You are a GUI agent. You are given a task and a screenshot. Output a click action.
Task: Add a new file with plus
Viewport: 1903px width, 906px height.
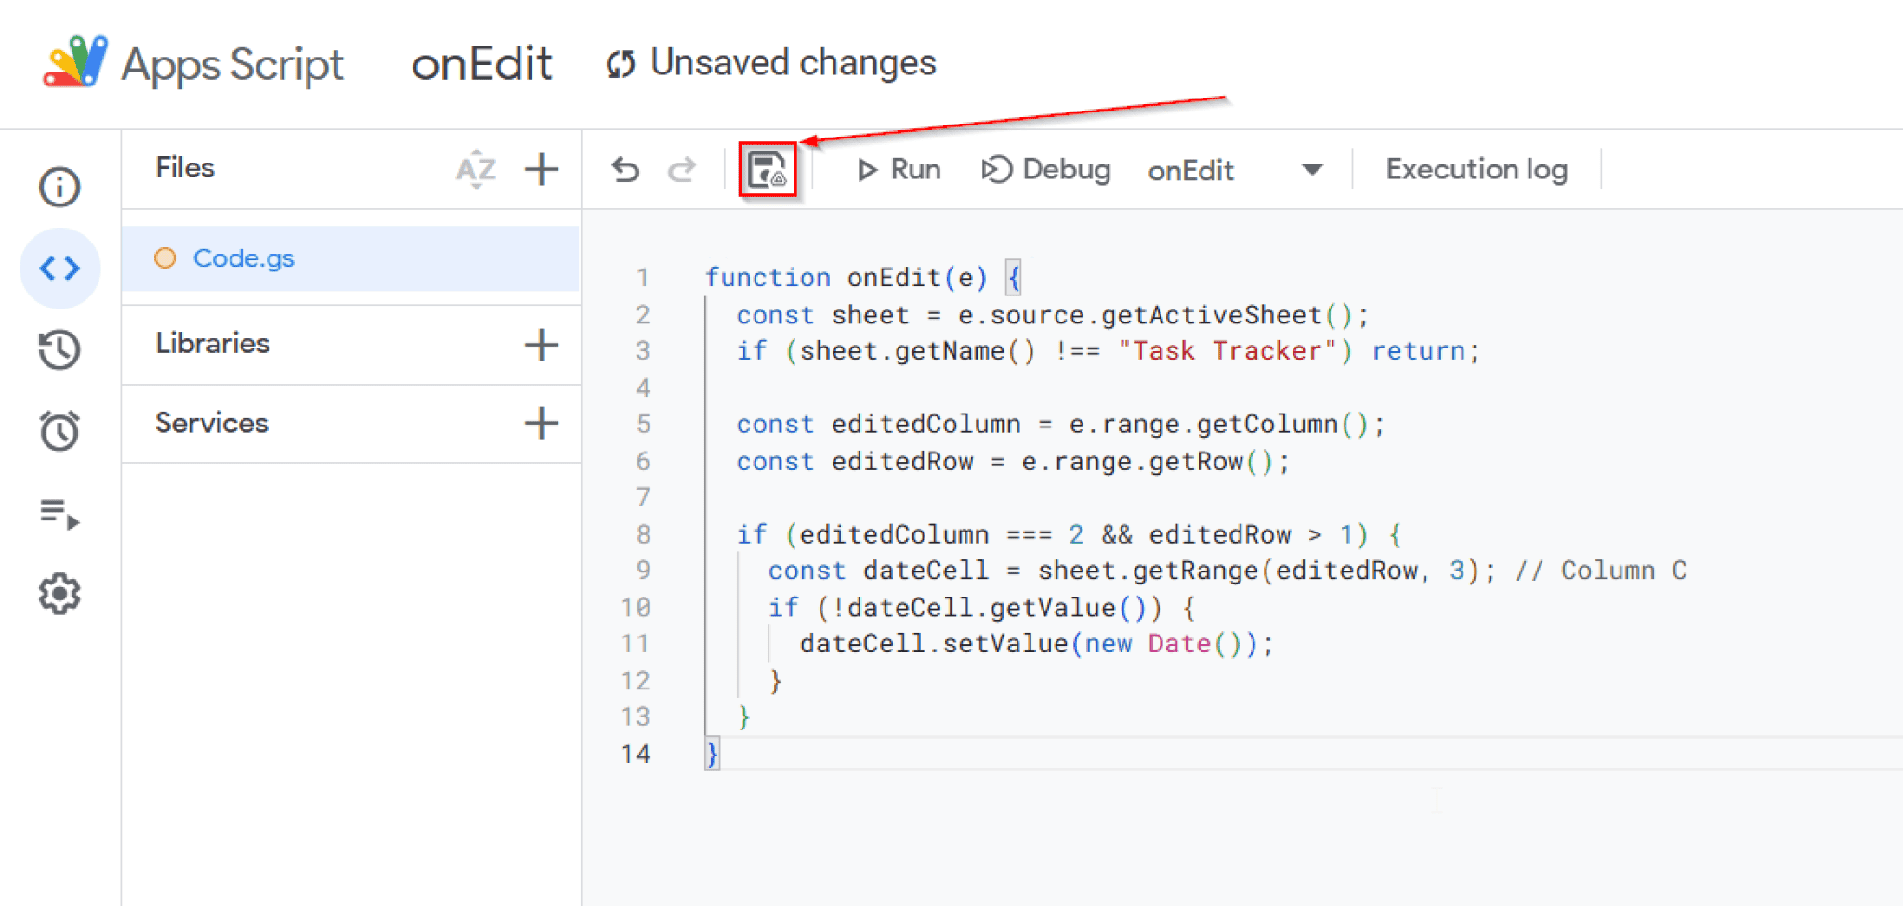point(541,169)
